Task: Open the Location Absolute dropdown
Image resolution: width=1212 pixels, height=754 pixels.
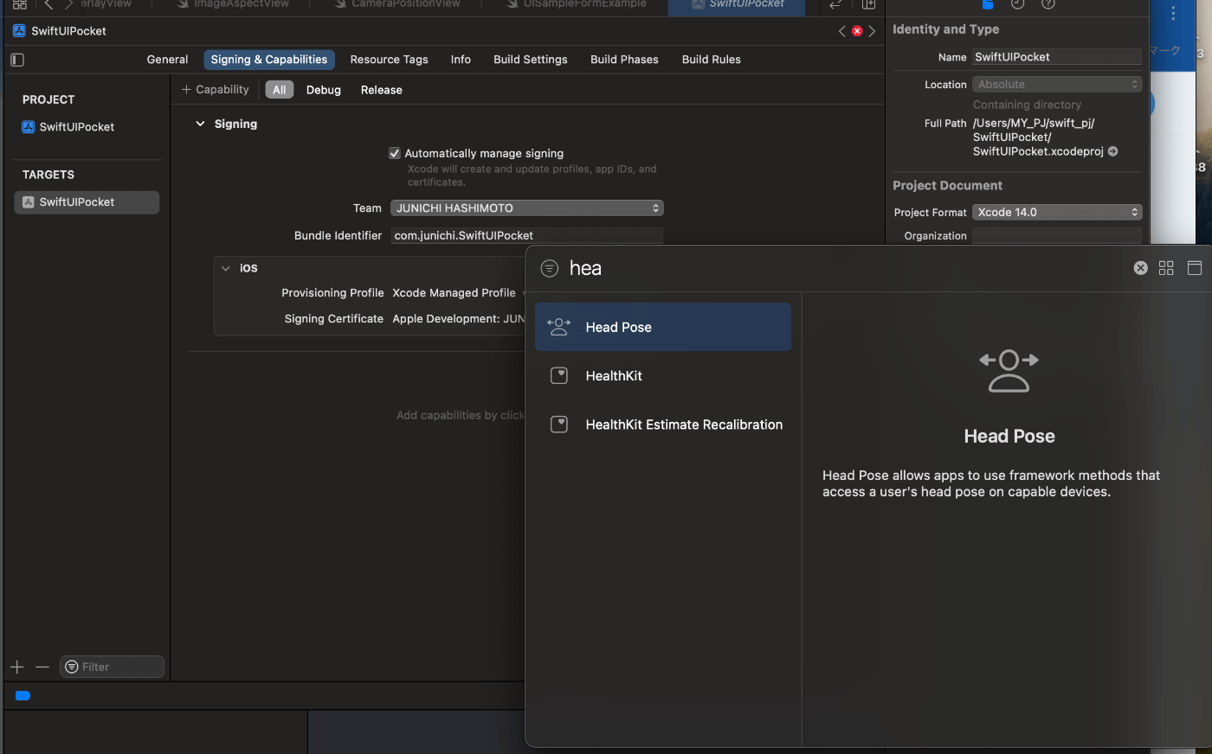Action: click(x=1057, y=84)
